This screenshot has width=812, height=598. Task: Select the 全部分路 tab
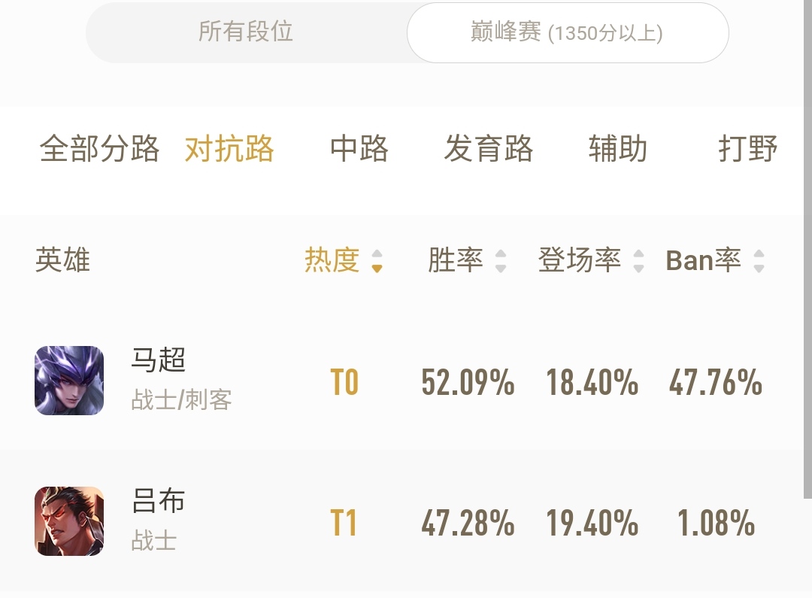(99, 149)
